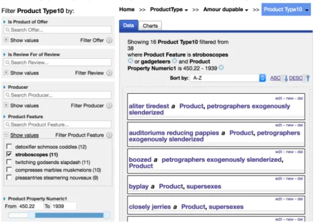Image resolution: width=315 pixels, height=223 pixels.
Task: Check the detoxifier schmoos coddles checkbox
Action: (9, 146)
